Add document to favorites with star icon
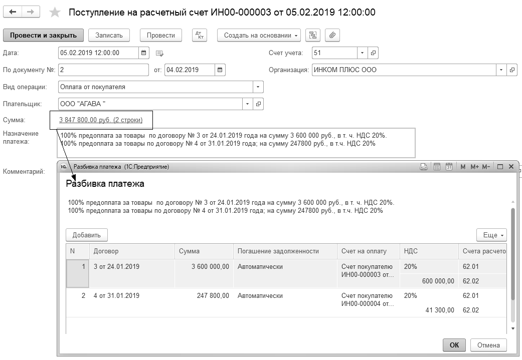The width and height of the screenshot is (522, 360). point(55,13)
